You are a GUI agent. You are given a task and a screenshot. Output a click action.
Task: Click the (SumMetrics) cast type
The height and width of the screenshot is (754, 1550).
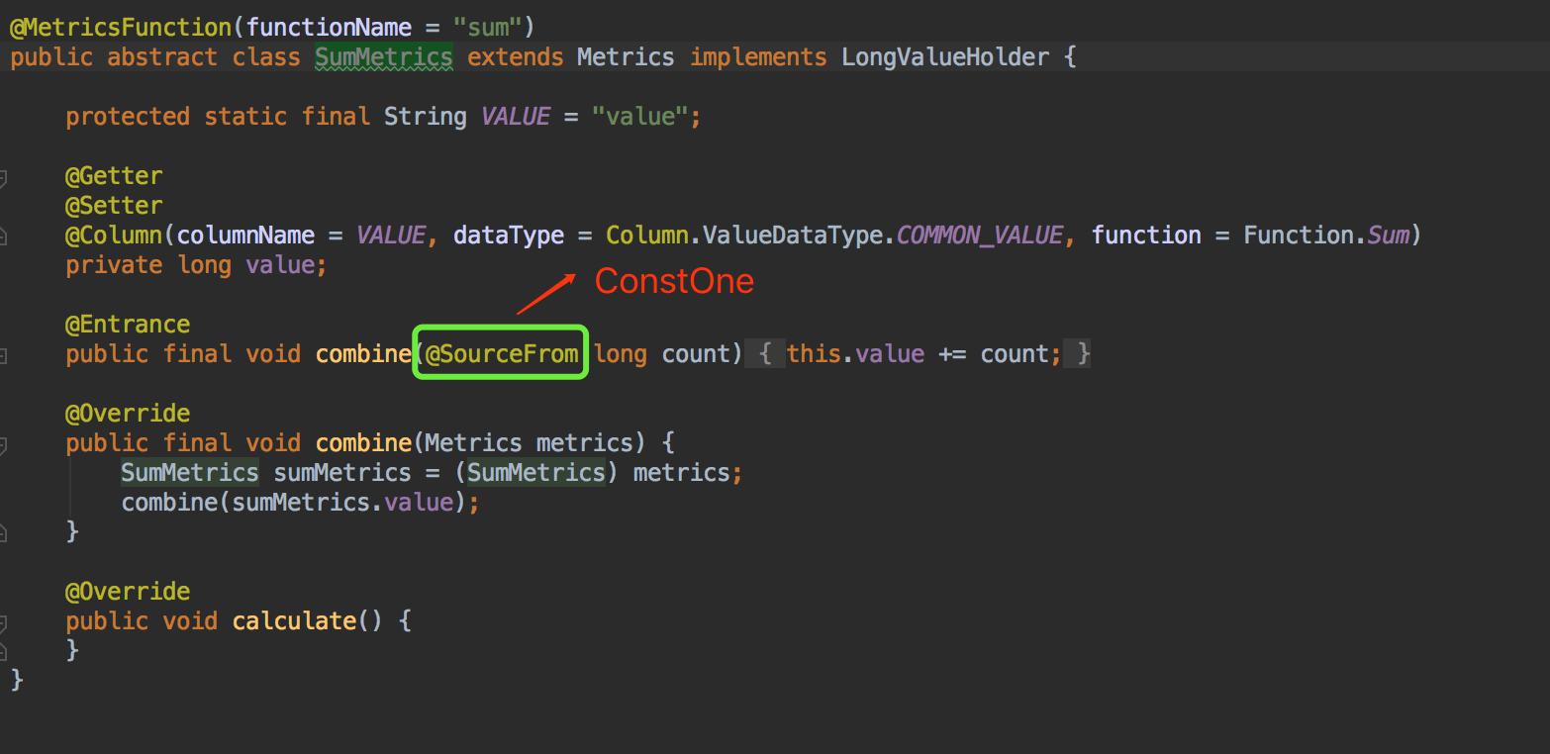tap(536, 472)
